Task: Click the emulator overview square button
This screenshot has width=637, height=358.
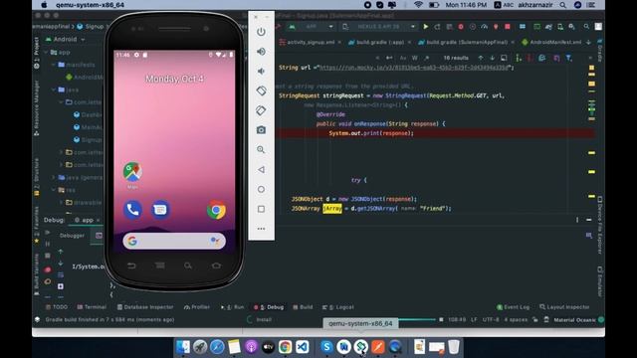Action: tap(261, 209)
